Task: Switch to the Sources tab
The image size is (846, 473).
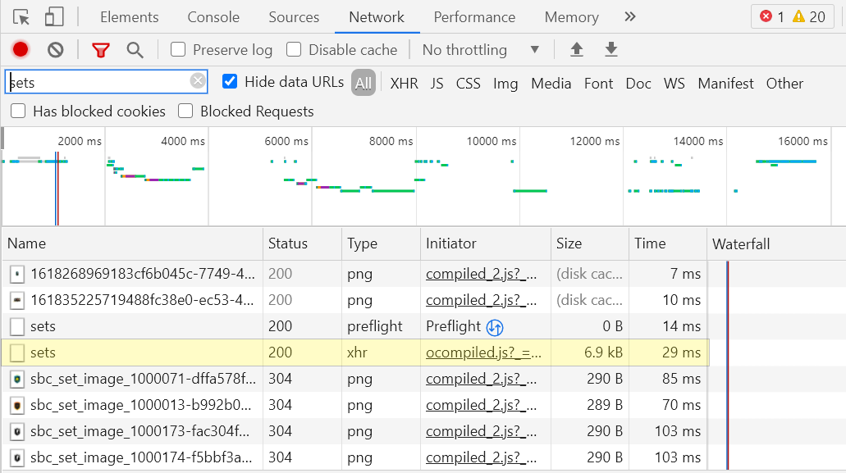Action: (x=294, y=17)
